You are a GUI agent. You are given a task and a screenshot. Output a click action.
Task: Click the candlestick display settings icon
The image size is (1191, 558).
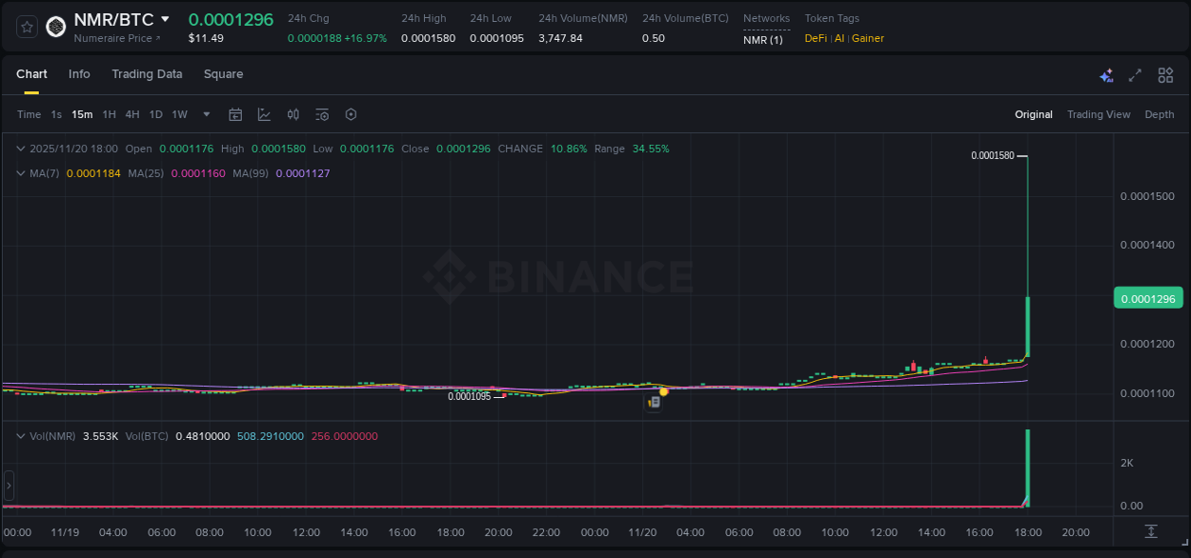click(x=293, y=114)
